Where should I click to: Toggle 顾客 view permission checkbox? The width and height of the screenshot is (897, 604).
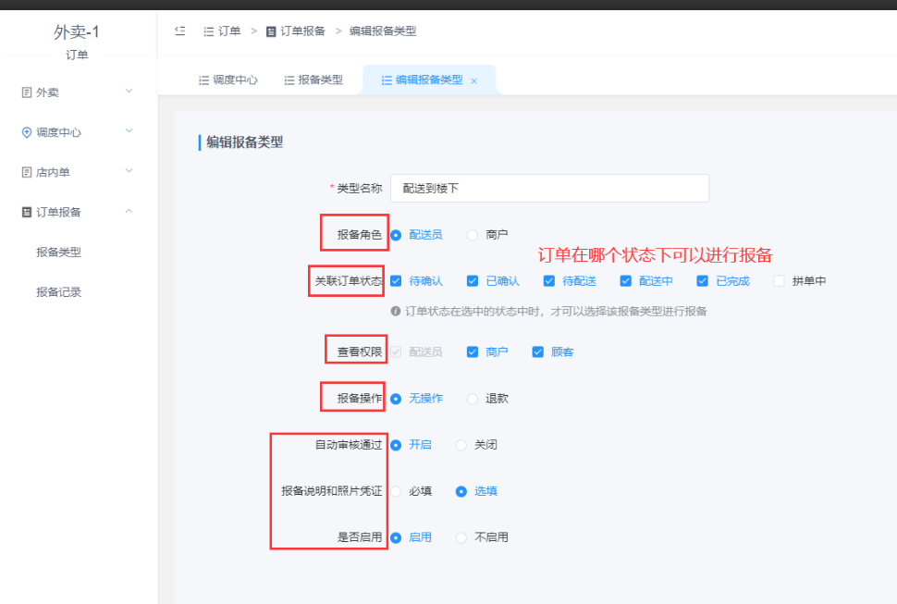tap(538, 351)
